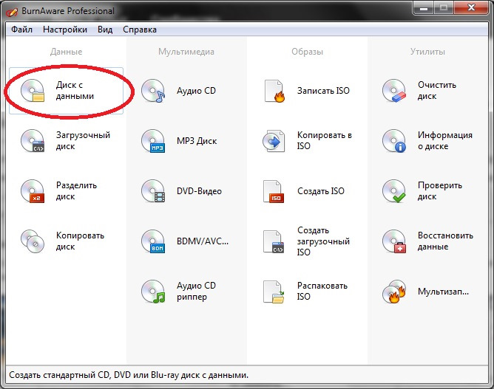Image resolution: width=494 pixels, height=389 pixels.
Task: Click the Аудио CD риппер icon
Action: tap(153, 292)
